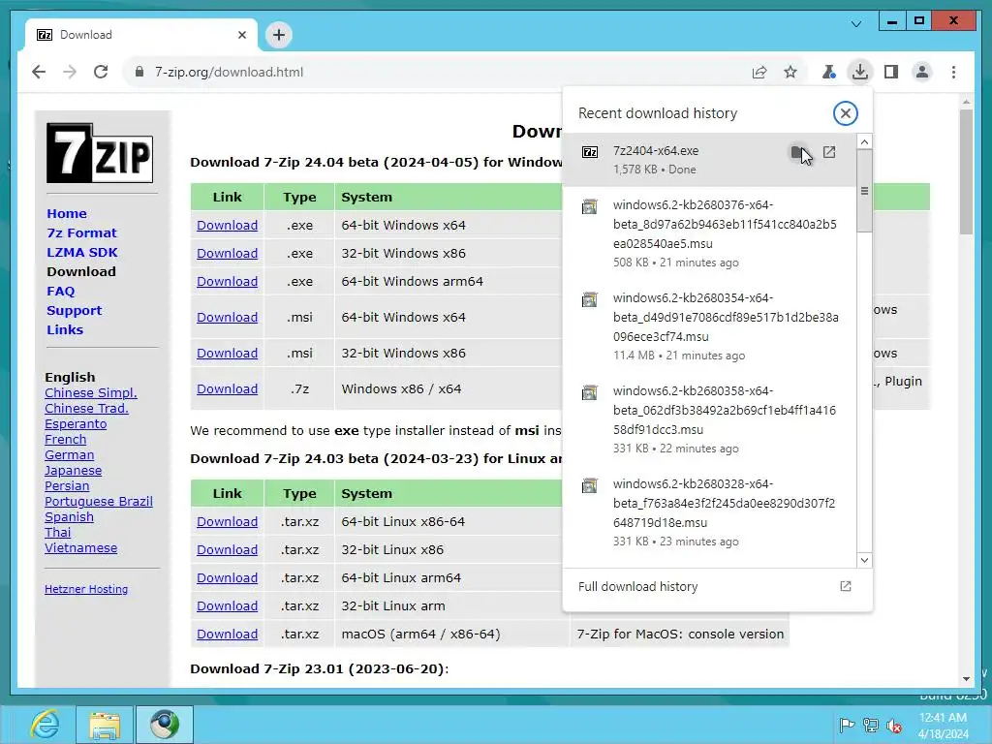Close the Download tab
Screen dimensions: 992x744
click(x=241, y=35)
